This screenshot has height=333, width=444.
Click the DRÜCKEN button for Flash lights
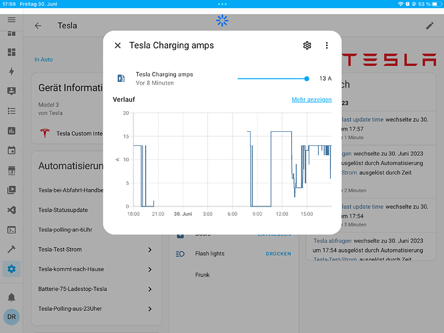(278, 254)
